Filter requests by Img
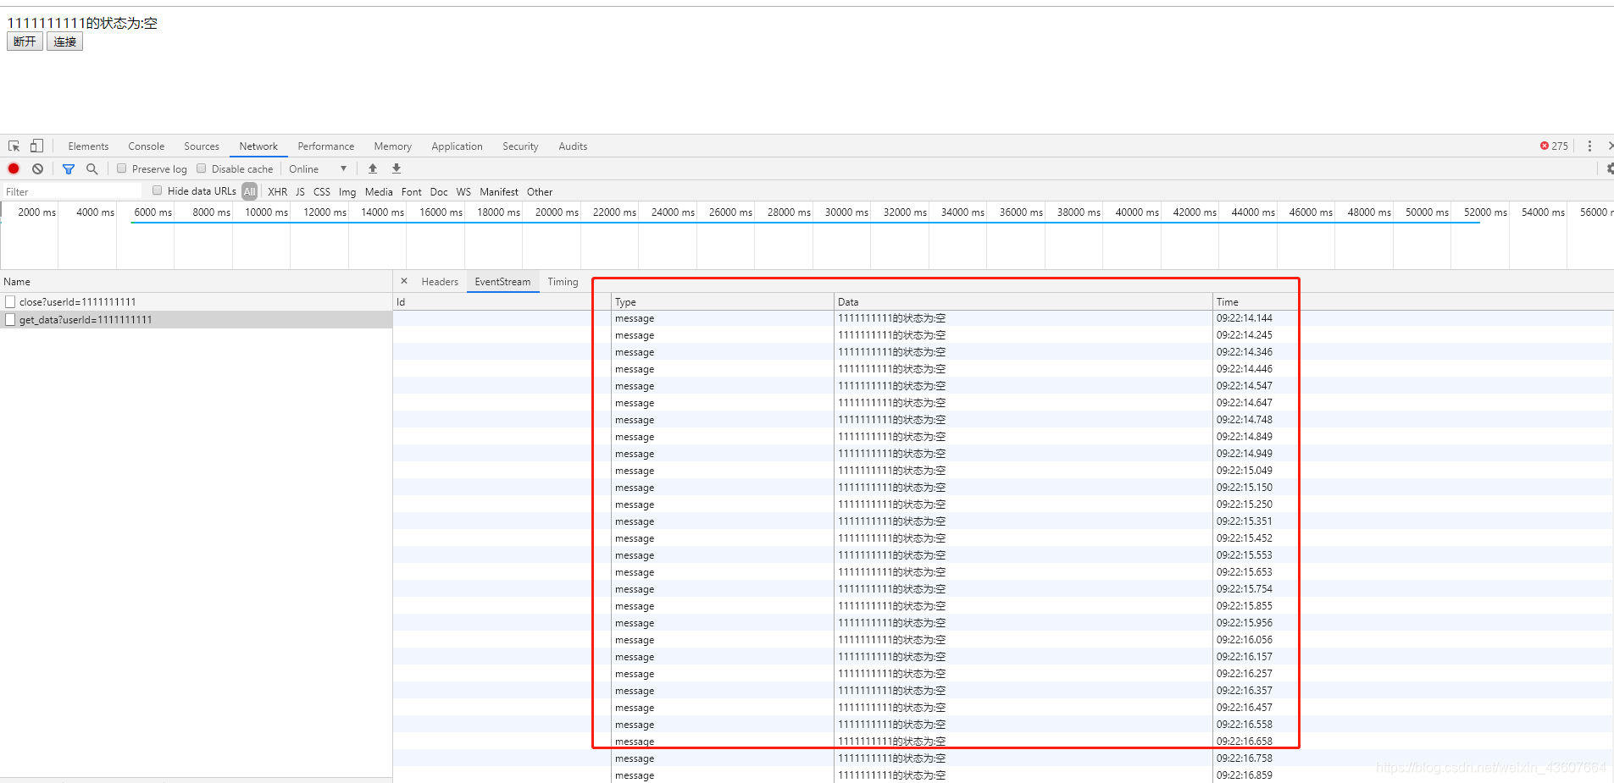 pos(347,192)
